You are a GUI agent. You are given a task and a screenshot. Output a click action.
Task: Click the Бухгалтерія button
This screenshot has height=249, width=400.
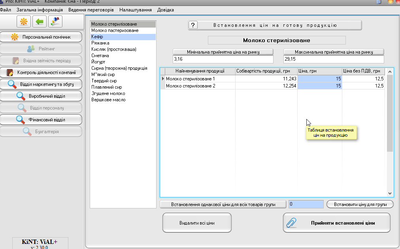coord(41,132)
